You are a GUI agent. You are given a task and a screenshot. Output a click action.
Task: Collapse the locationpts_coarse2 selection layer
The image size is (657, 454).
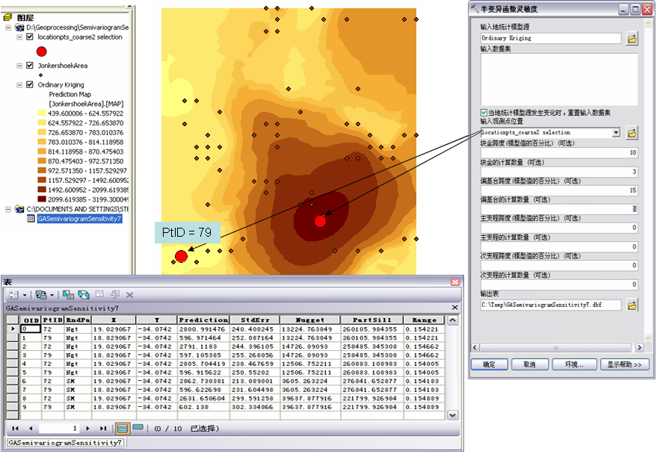click(x=19, y=37)
